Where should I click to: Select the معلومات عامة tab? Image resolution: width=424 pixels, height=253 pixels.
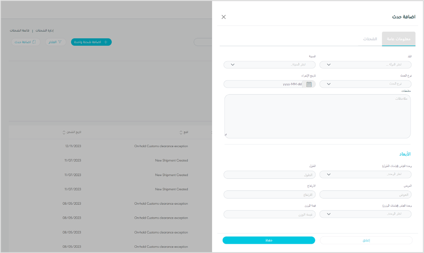(398, 39)
